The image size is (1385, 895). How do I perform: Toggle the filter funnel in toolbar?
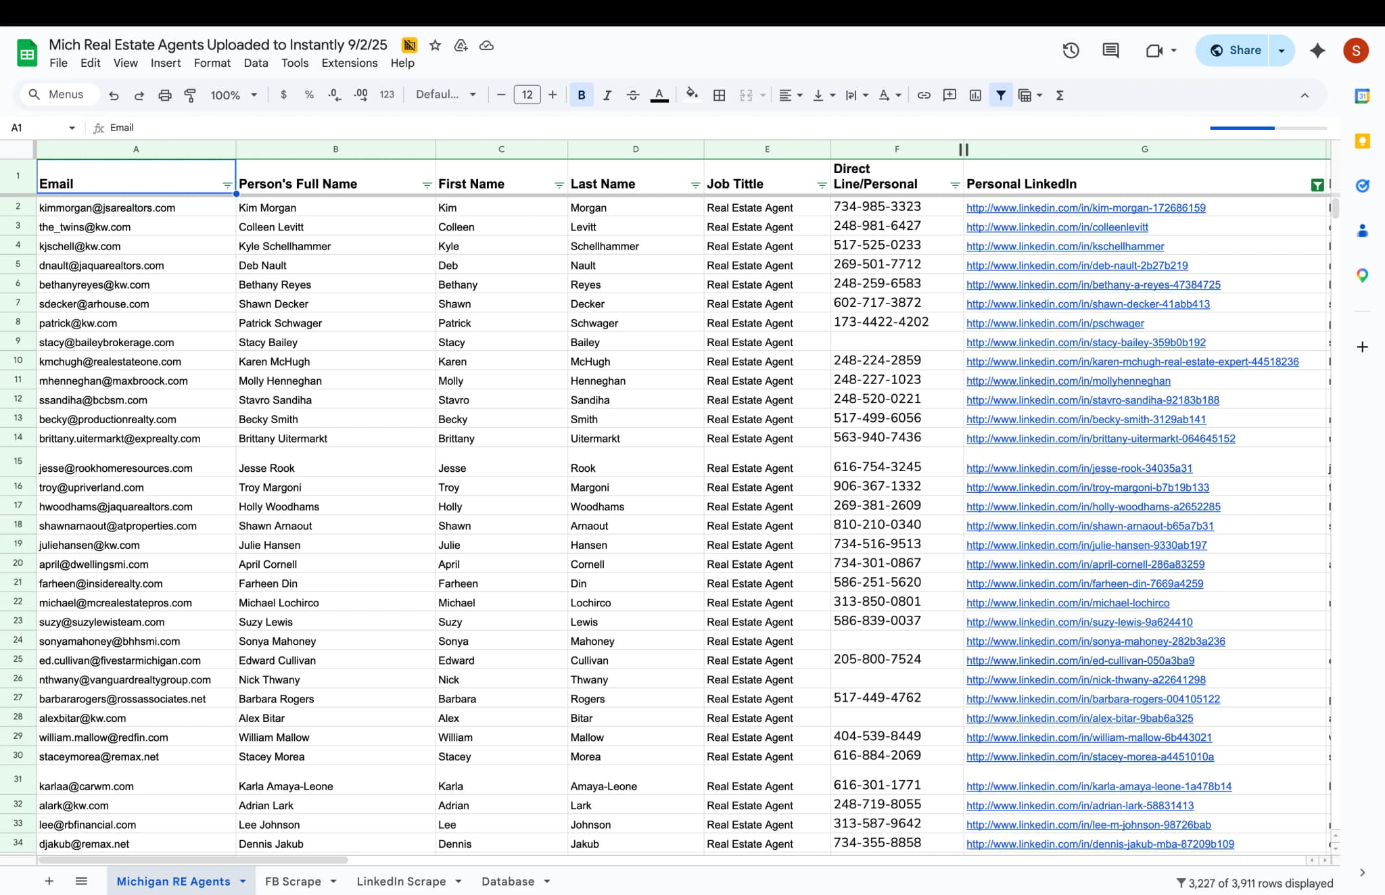(1001, 95)
